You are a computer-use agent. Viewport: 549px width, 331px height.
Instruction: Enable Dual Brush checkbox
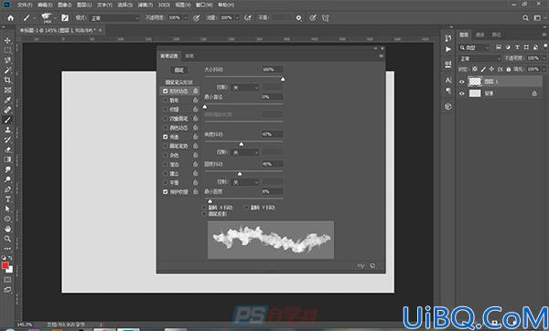(166, 119)
